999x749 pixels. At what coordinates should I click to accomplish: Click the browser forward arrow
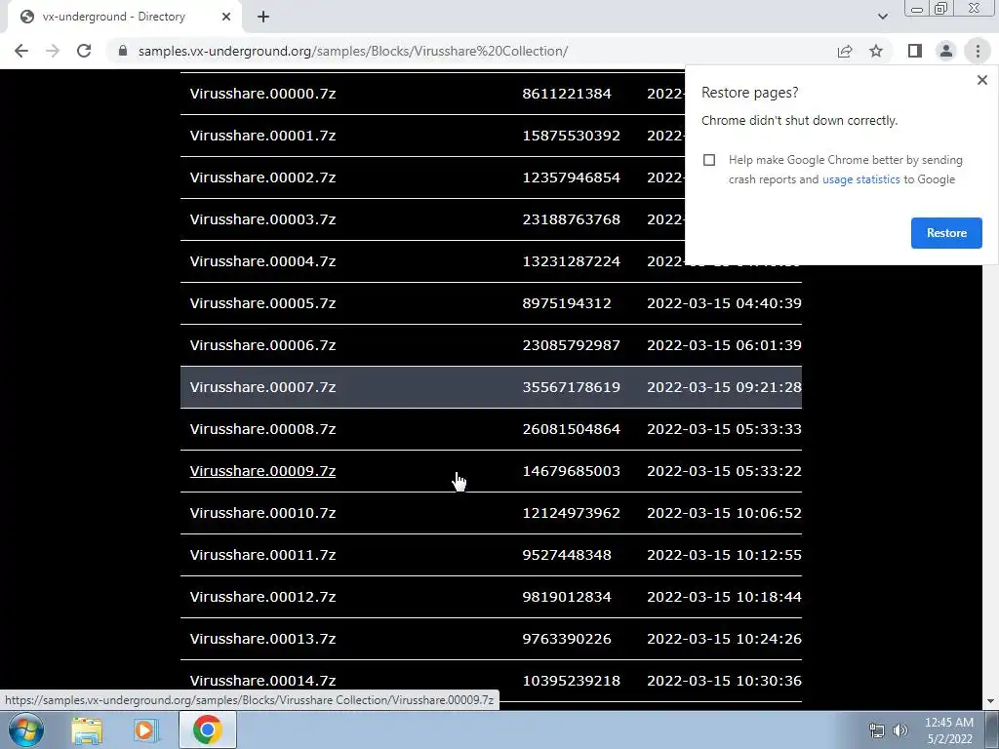(53, 51)
